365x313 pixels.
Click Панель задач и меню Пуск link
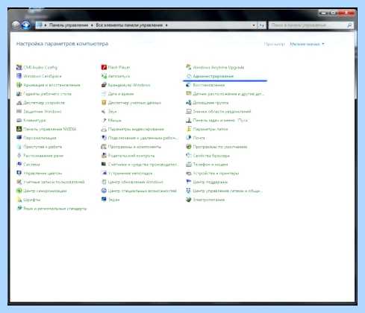[x=220, y=120]
